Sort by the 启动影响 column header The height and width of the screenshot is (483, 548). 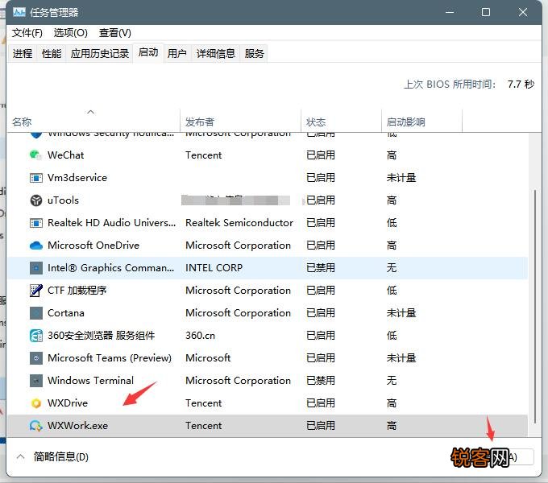click(x=421, y=121)
